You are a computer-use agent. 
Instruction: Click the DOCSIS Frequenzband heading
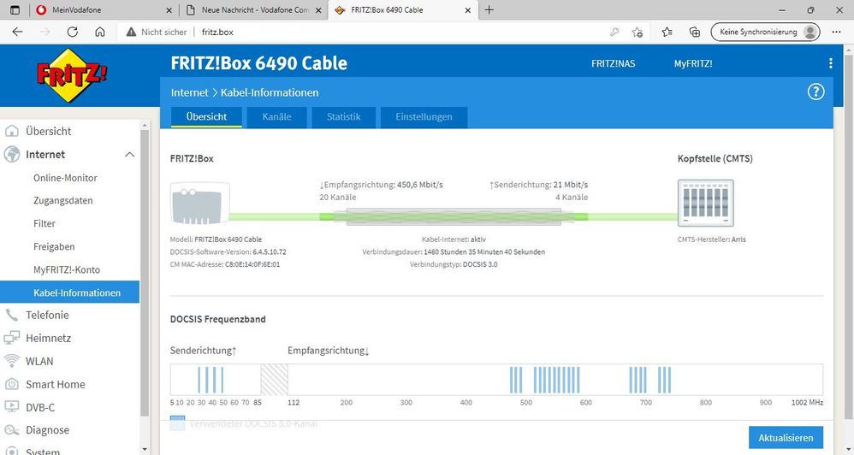(x=218, y=320)
